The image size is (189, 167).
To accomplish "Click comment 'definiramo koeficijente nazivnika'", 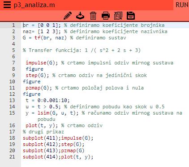I will tap(119, 31).
